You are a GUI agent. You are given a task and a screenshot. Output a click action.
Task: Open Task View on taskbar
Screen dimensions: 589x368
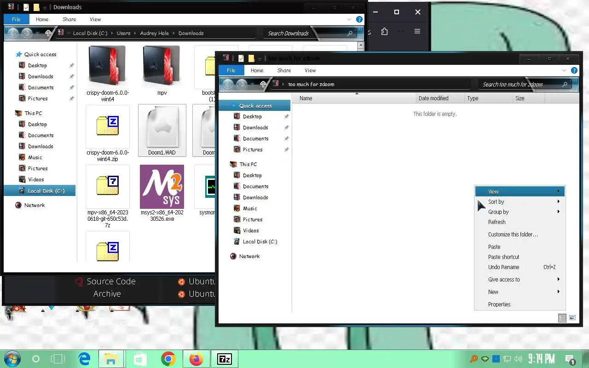point(58,359)
